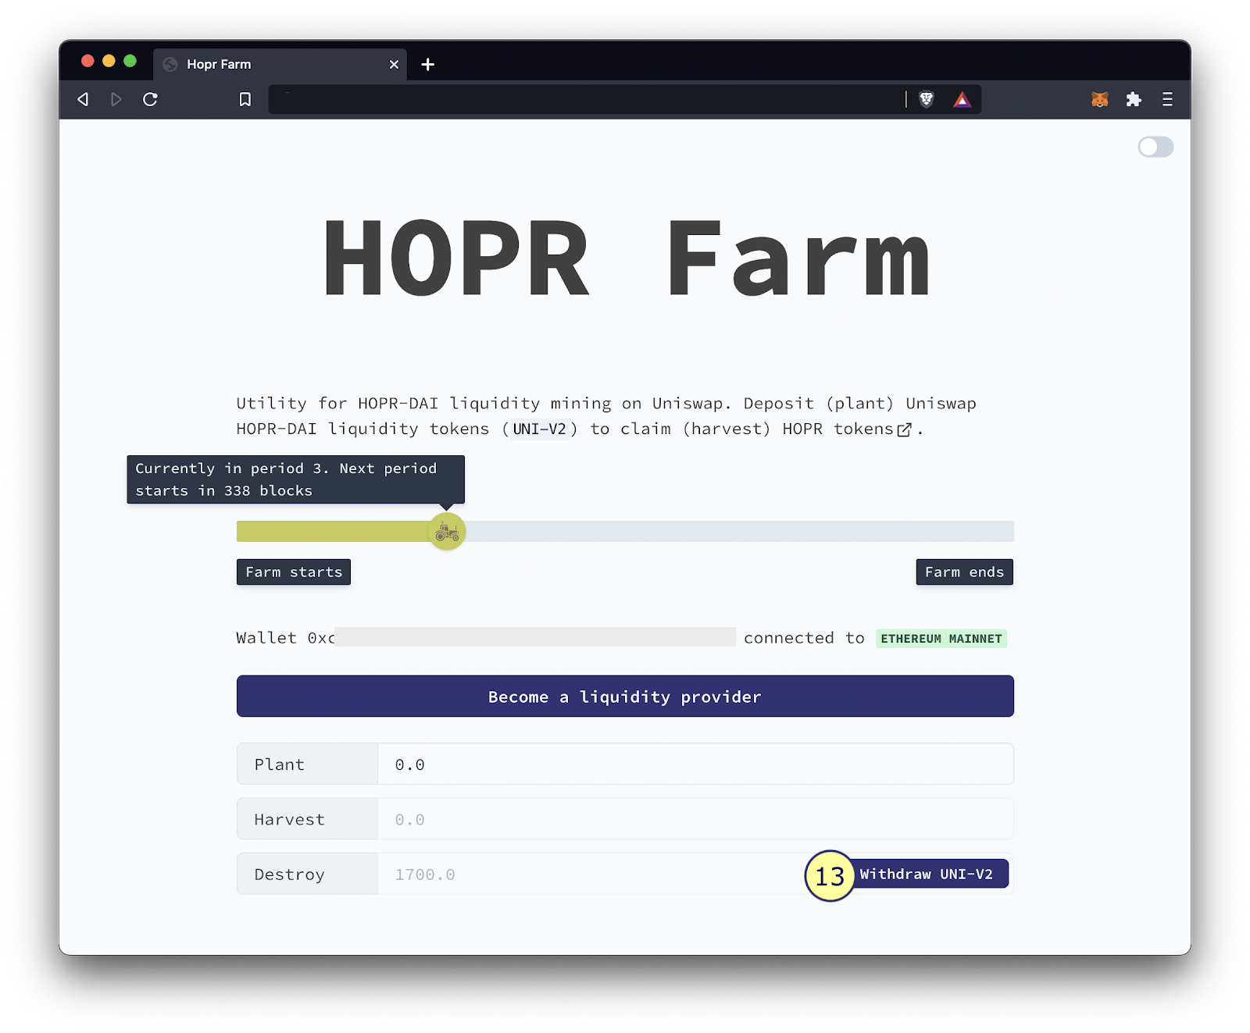Open the Brave Rewards triangle icon
This screenshot has width=1250, height=1033.
(x=962, y=99)
